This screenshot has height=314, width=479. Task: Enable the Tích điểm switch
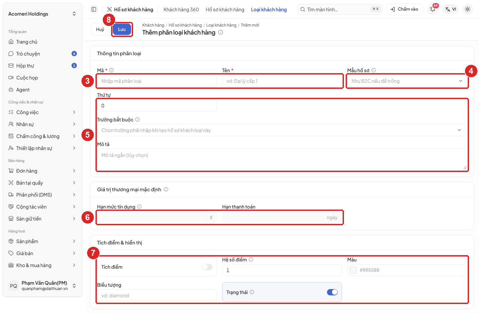(207, 267)
